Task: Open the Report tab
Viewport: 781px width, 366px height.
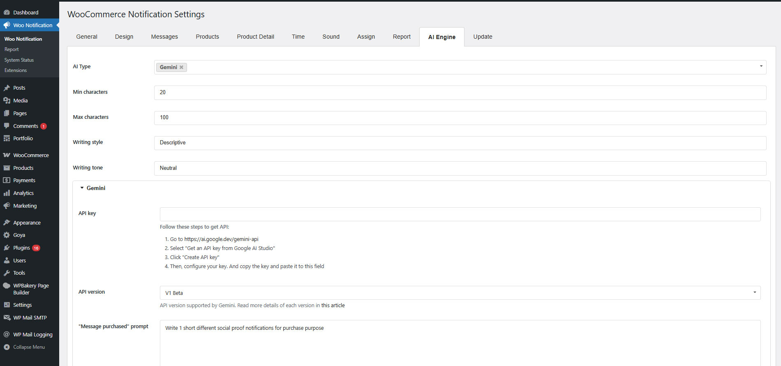Action: tap(402, 37)
